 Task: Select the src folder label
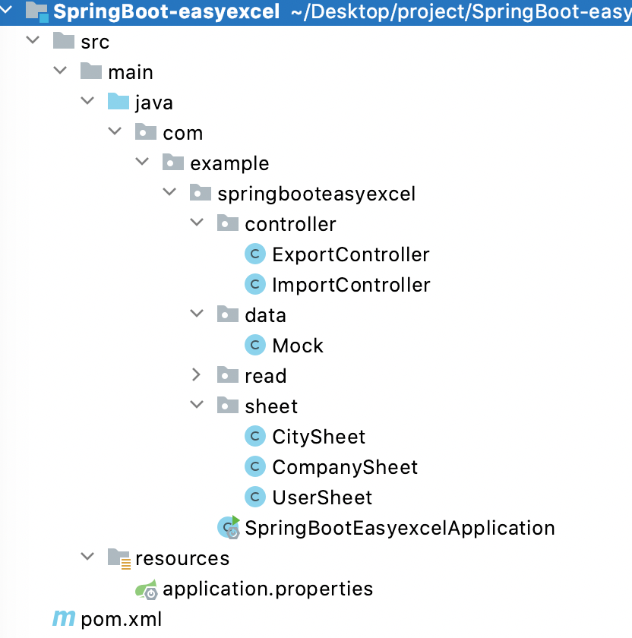click(95, 42)
